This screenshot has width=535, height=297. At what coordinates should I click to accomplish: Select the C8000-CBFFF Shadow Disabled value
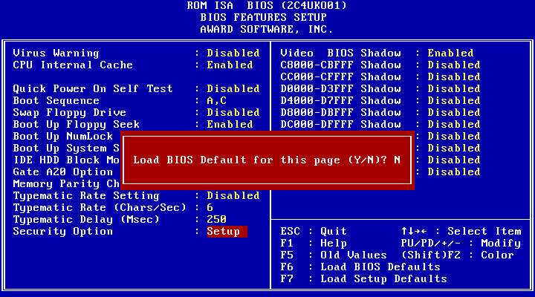[454, 65]
